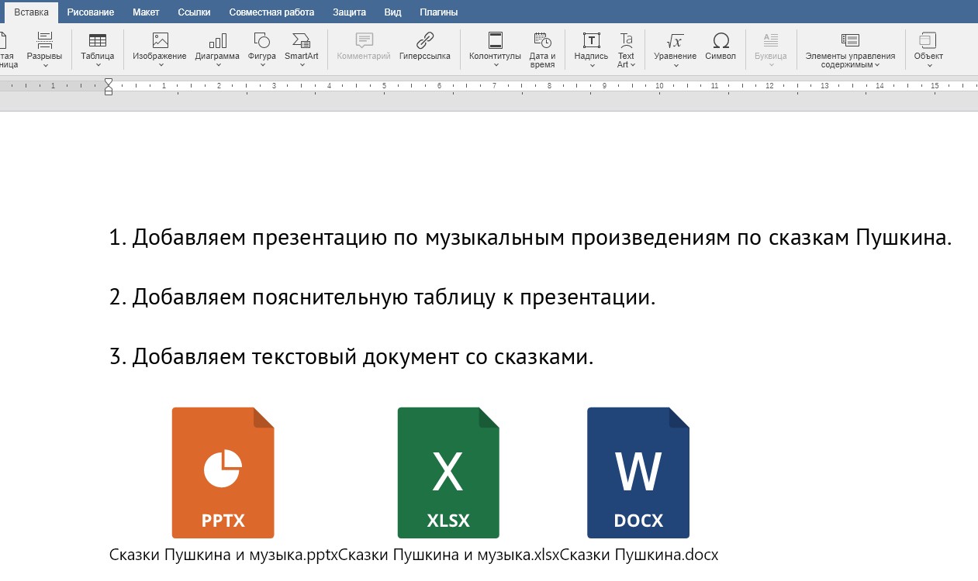978x581 pixels.
Task: Click the label Сказки Пушкина и музыка.pptx
Action: tap(223, 555)
